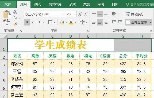Expand fill color palette arrow

[x=66, y=22]
